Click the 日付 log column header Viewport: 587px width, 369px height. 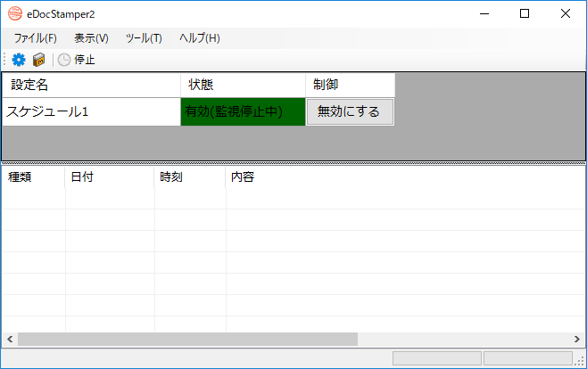click(110, 176)
